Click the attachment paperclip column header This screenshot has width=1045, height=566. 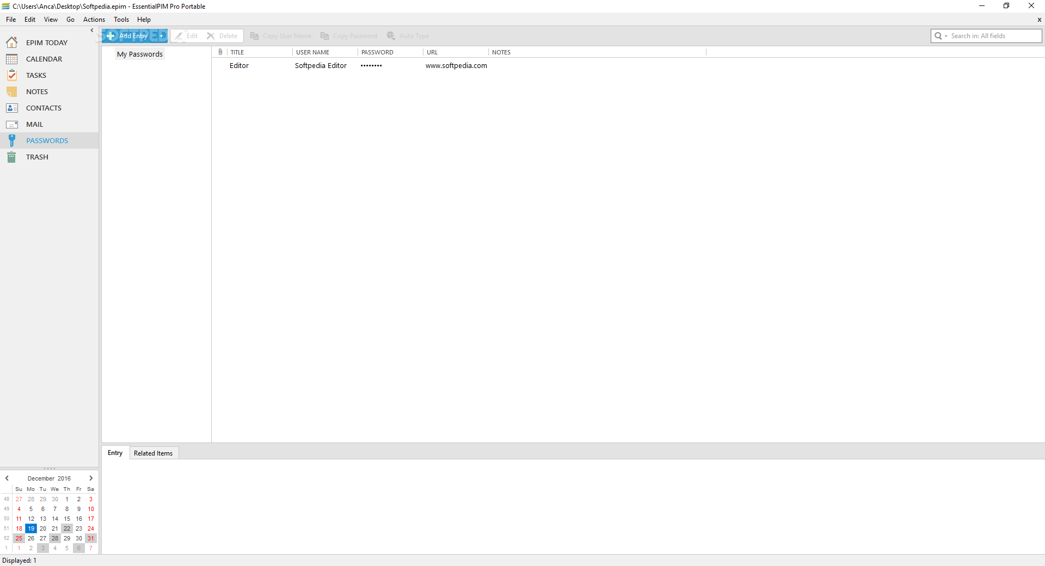click(x=220, y=52)
